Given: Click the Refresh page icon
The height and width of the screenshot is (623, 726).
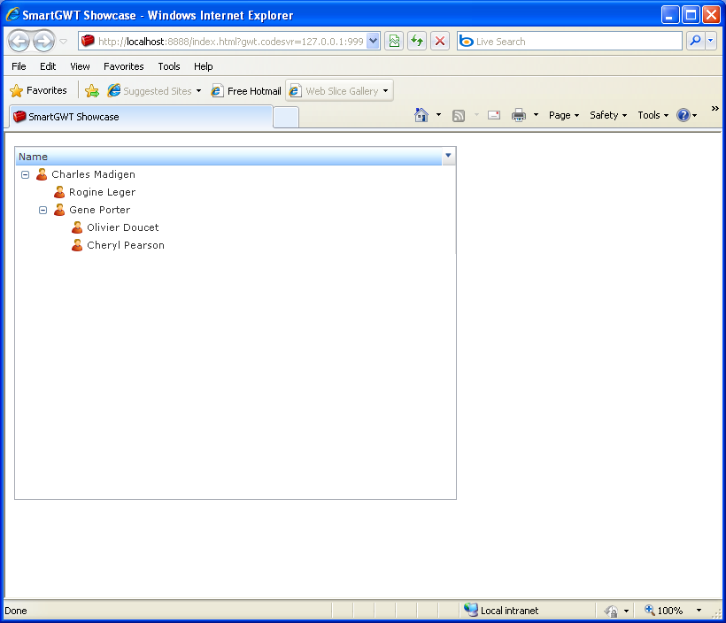Looking at the screenshot, I should click(x=417, y=42).
